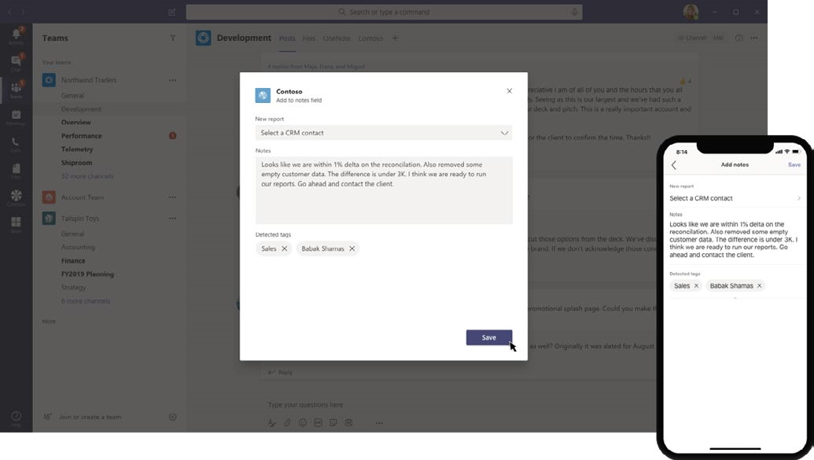Image resolution: width=814 pixels, height=460 pixels.
Task: Close the Contoso dialog
Action: coord(510,91)
